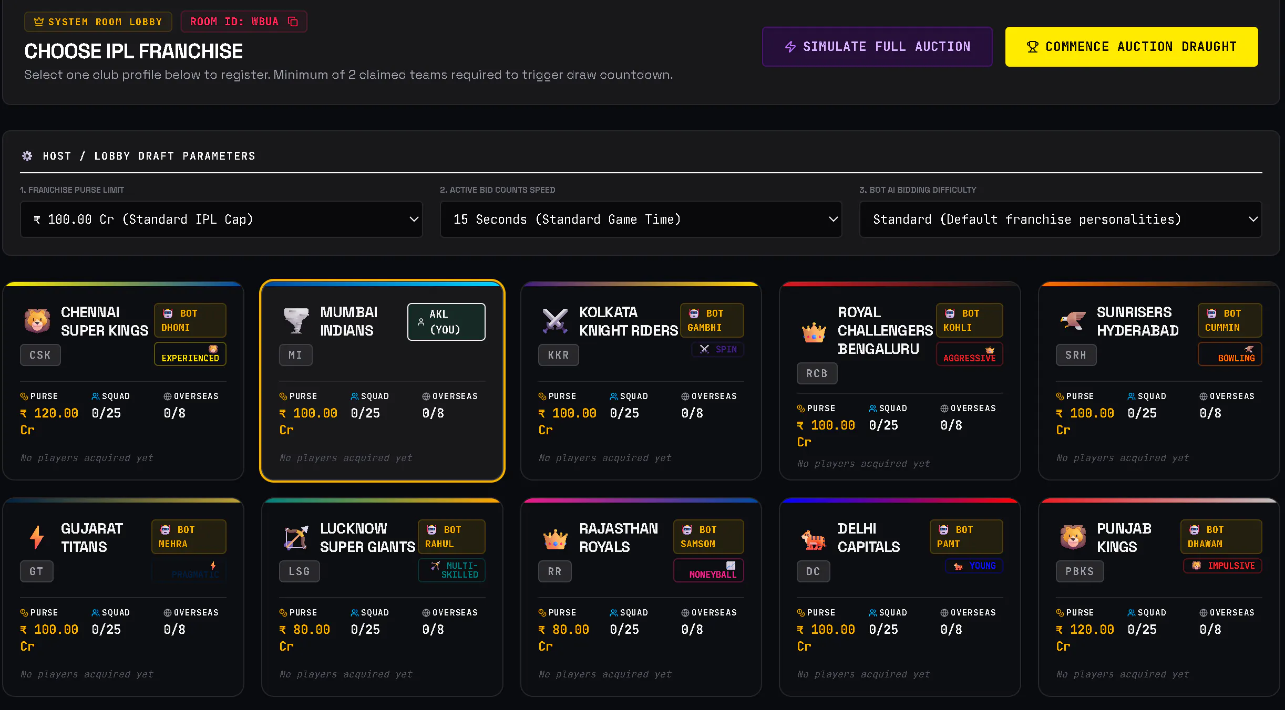Click the Bowling personality tag
The height and width of the screenshot is (710, 1285).
[x=1230, y=354]
